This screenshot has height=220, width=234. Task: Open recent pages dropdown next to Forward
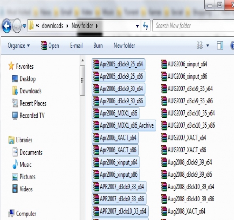(x=24, y=26)
